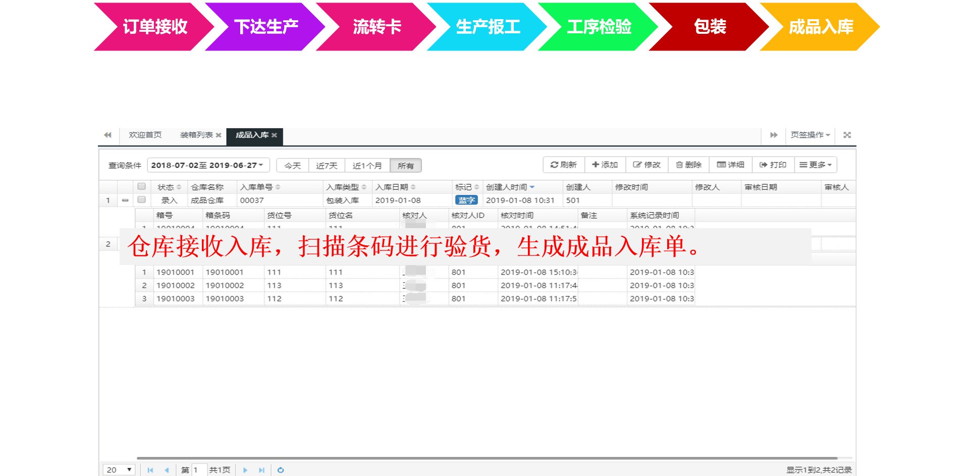Expand the 更多 menu
Viewport: 969px width, 476px height.
click(815, 165)
